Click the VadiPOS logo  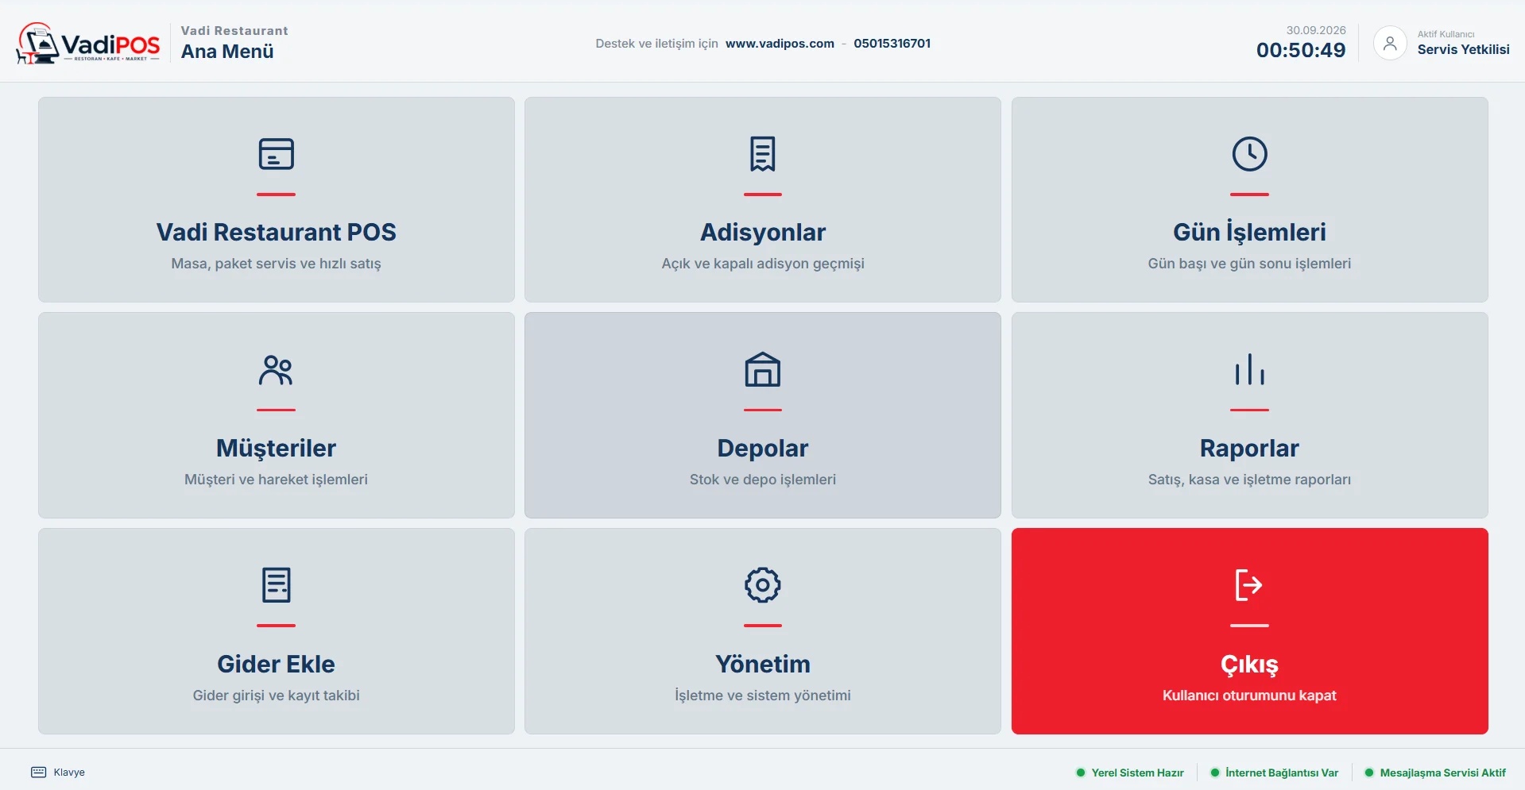tap(88, 44)
